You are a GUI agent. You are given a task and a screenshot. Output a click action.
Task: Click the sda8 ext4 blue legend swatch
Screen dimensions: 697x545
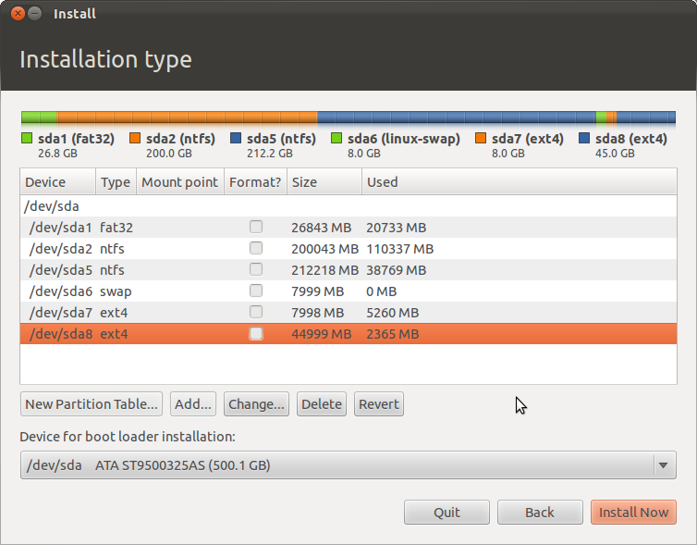coord(585,139)
